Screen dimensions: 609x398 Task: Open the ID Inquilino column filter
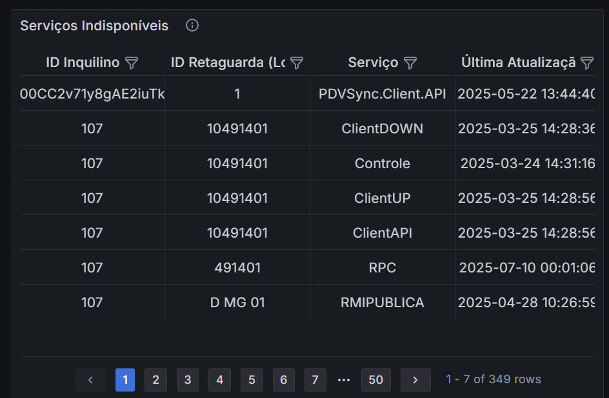(132, 62)
